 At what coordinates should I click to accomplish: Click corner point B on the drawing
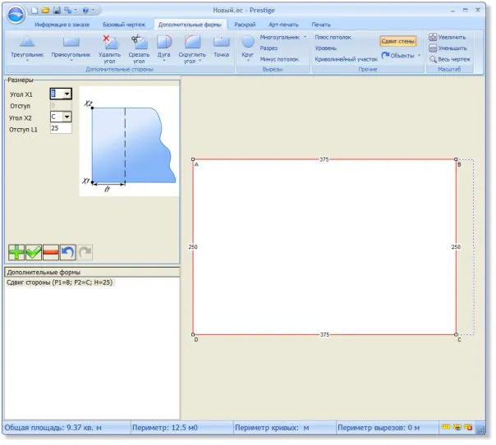456,159
